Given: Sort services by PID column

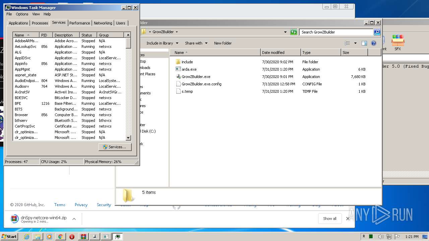Looking at the screenshot, I should tap(46, 35).
